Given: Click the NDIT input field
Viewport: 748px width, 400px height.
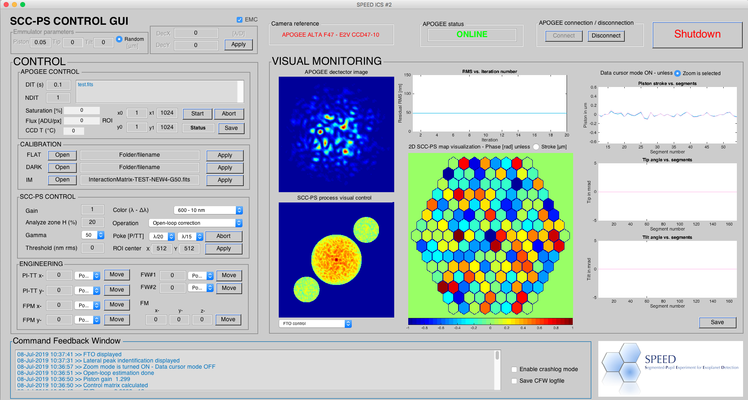Looking at the screenshot, I should (x=58, y=98).
